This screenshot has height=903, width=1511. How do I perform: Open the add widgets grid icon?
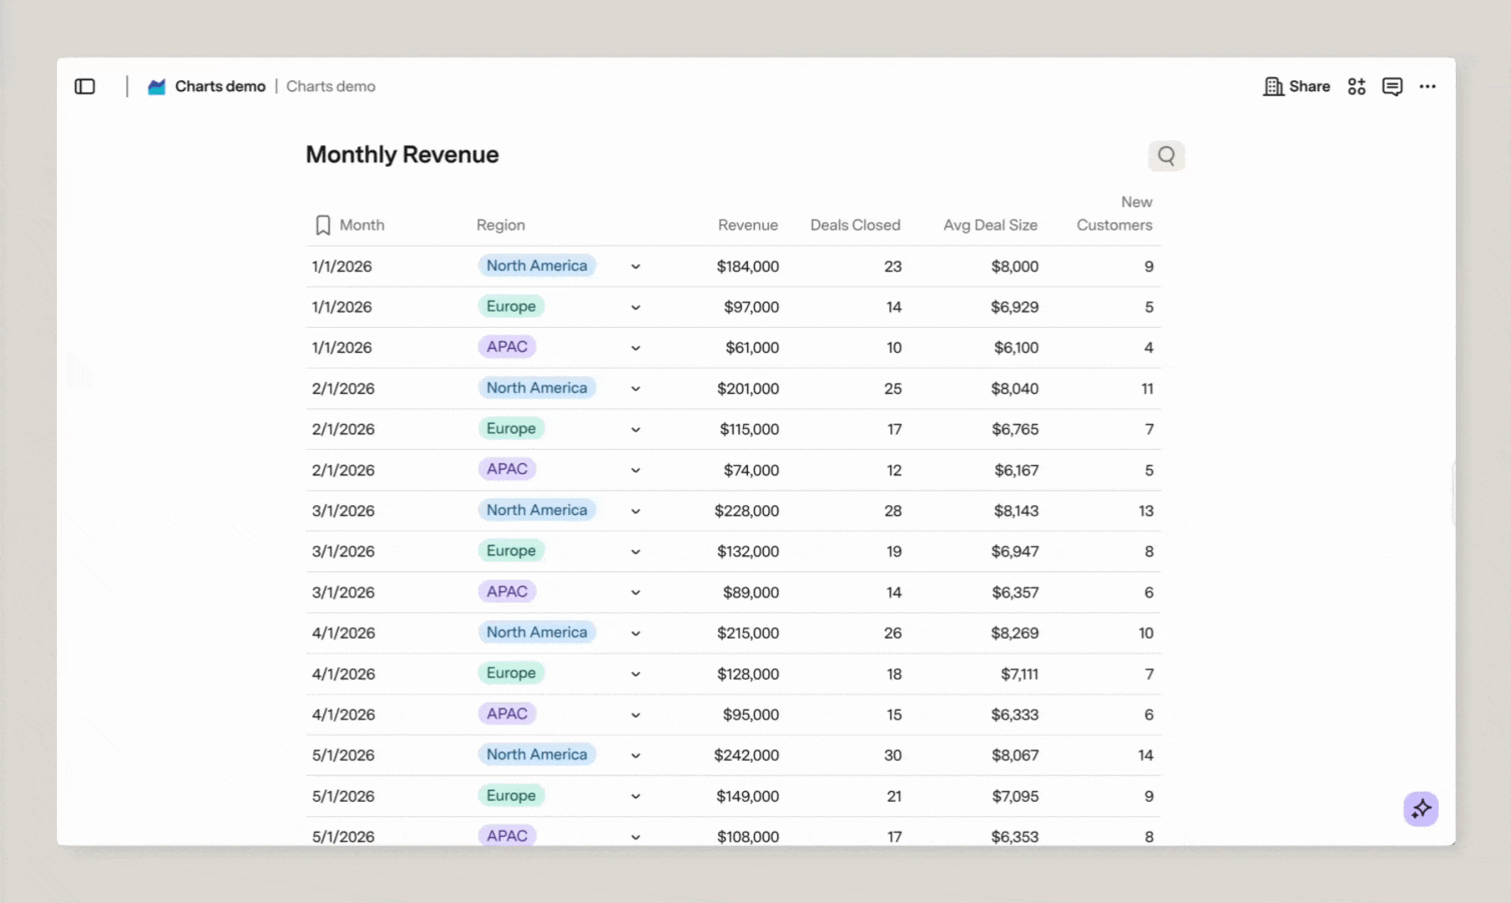coord(1356,86)
